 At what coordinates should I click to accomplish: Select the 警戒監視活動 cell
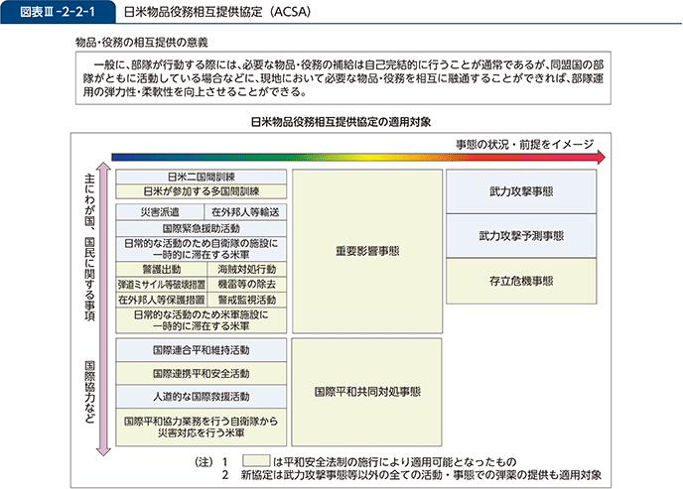[x=245, y=298]
